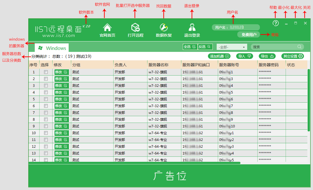
Task: Click the 负责人 column header
Action: pyautogui.click(x=130, y=65)
